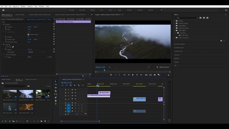The width and height of the screenshot is (229, 129).
Task: Play the Program monitor
Action: 133,75
